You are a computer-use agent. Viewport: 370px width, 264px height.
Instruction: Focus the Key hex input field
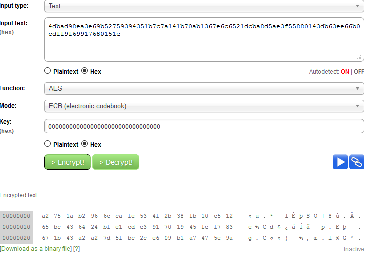click(x=204, y=126)
